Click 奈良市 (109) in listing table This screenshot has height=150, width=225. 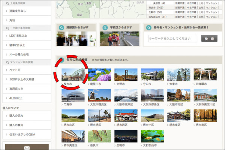[156, 7]
